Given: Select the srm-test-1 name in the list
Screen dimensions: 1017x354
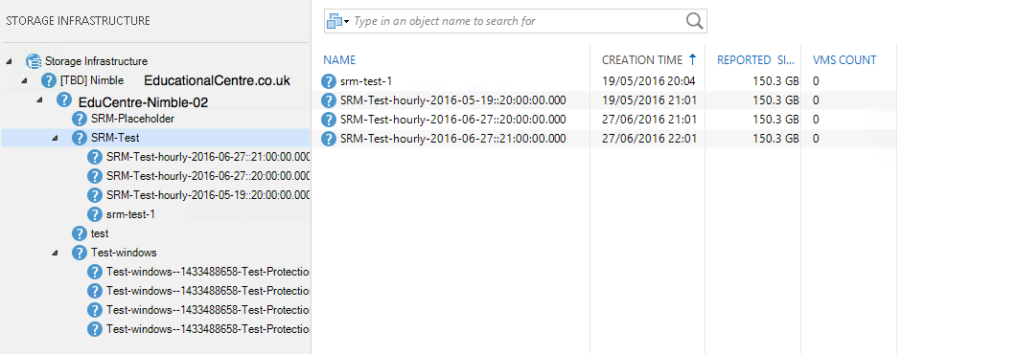Looking at the screenshot, I should [x=366, y=81].
